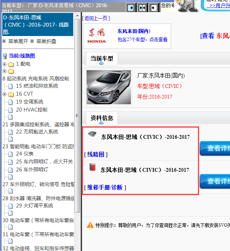The height and width of the screenshot is (251, 230).
Task: Click the computer icon beside 当前:线路图
Action: (x=5, y=56)
